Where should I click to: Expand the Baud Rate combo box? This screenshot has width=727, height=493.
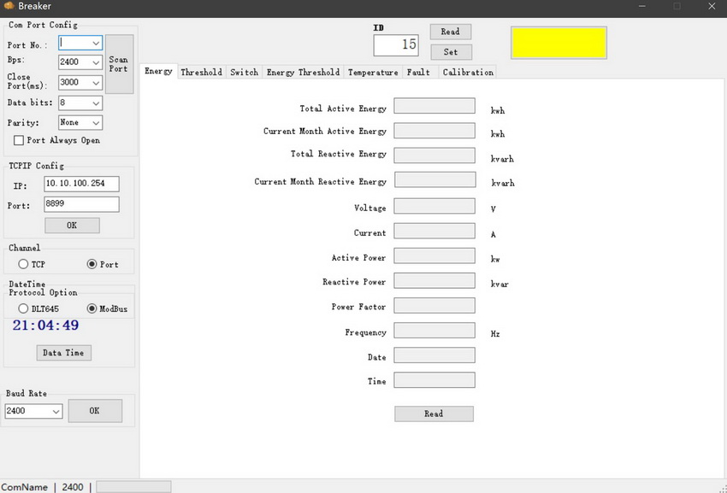[56, 411]
